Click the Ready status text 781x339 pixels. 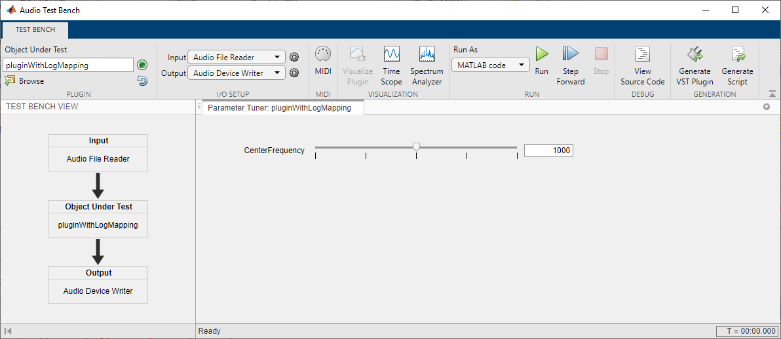[210, 331]
